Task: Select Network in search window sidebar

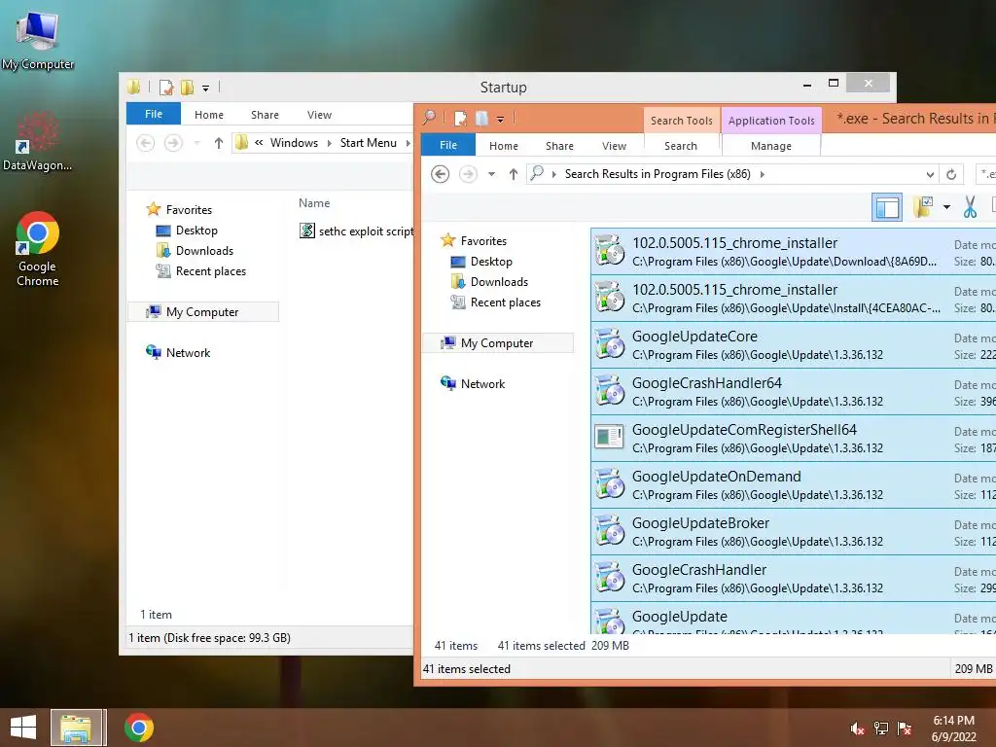Action: pos(482,383)
